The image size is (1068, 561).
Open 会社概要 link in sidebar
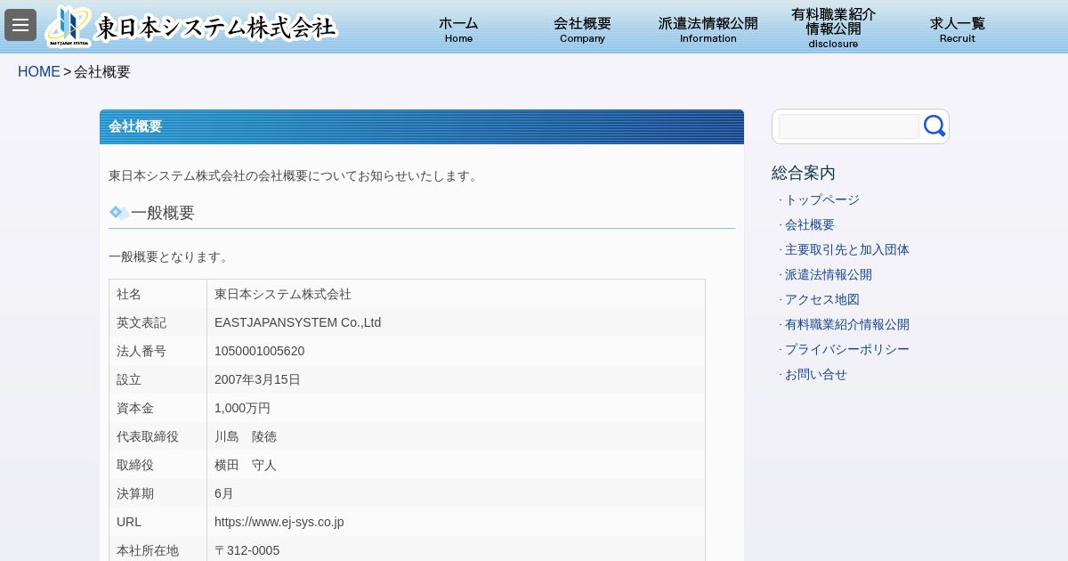click(x=810, y=224)
